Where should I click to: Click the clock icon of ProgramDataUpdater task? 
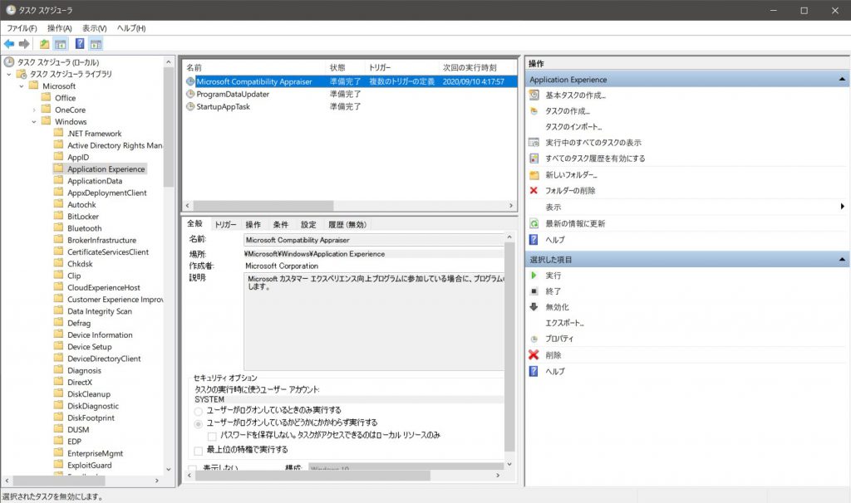(190, 94)
